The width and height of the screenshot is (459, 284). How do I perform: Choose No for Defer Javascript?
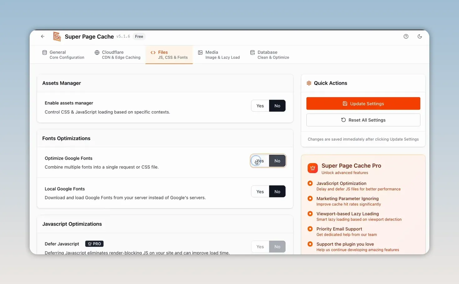(277, 247)
